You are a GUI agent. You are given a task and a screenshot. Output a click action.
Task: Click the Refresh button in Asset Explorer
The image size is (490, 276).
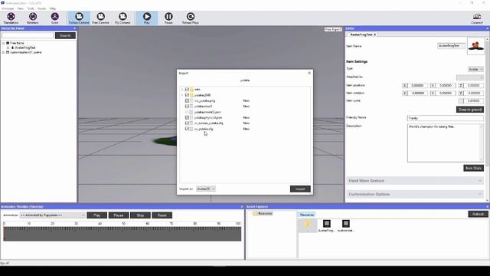coord(478,214)
